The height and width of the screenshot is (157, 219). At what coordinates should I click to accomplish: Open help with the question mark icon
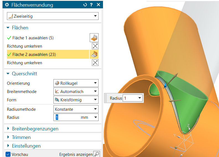point(91,5)
